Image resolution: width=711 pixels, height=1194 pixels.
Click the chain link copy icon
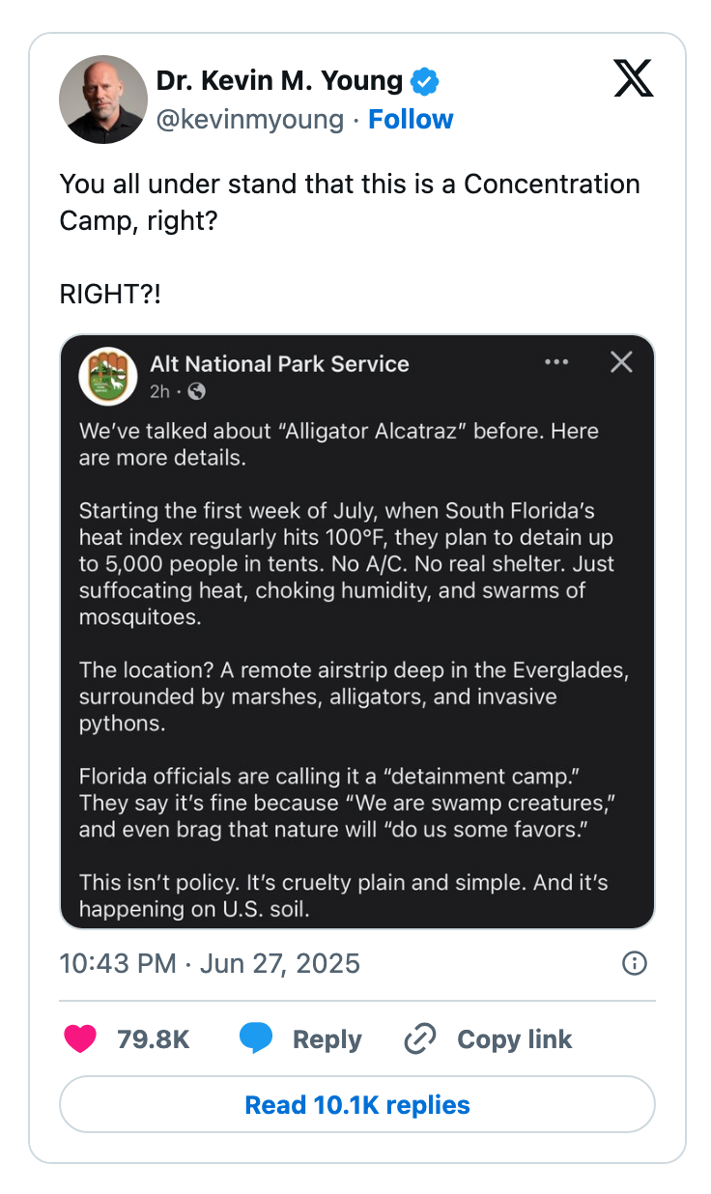420,1039
